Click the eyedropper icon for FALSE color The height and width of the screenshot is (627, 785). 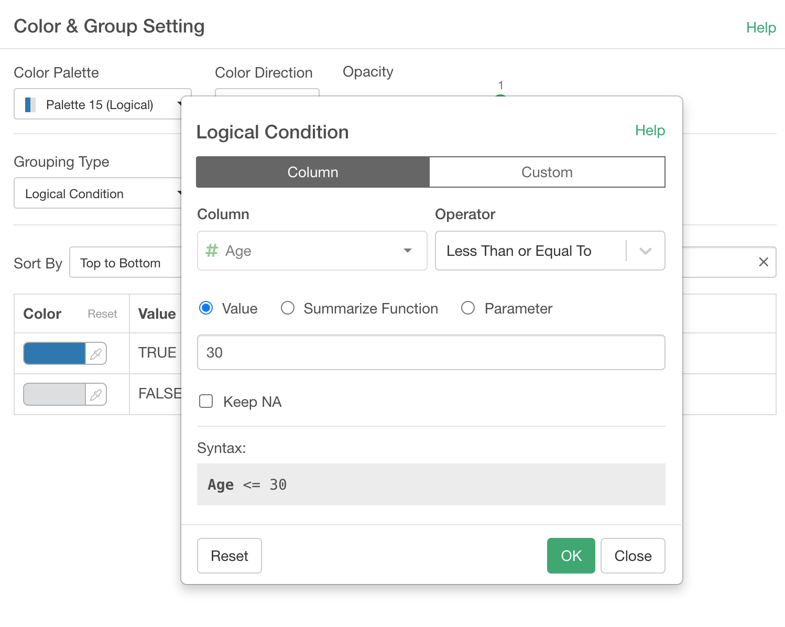tap(96, 395)
